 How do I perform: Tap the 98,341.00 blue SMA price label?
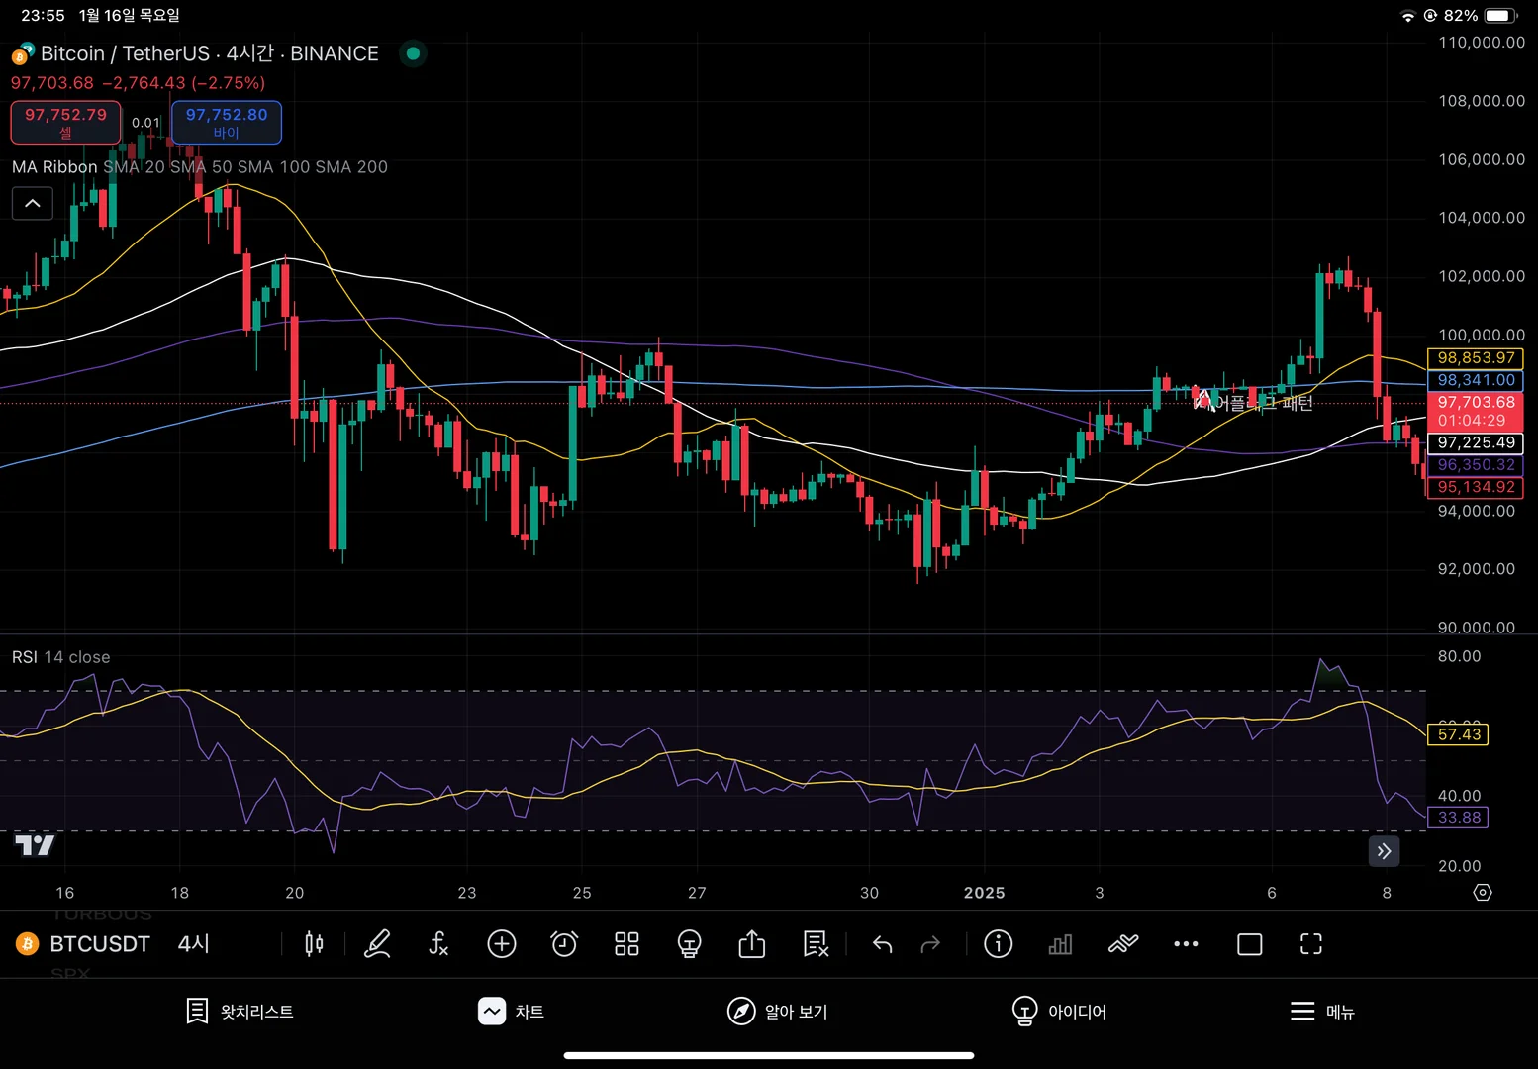coord(1476,380)
